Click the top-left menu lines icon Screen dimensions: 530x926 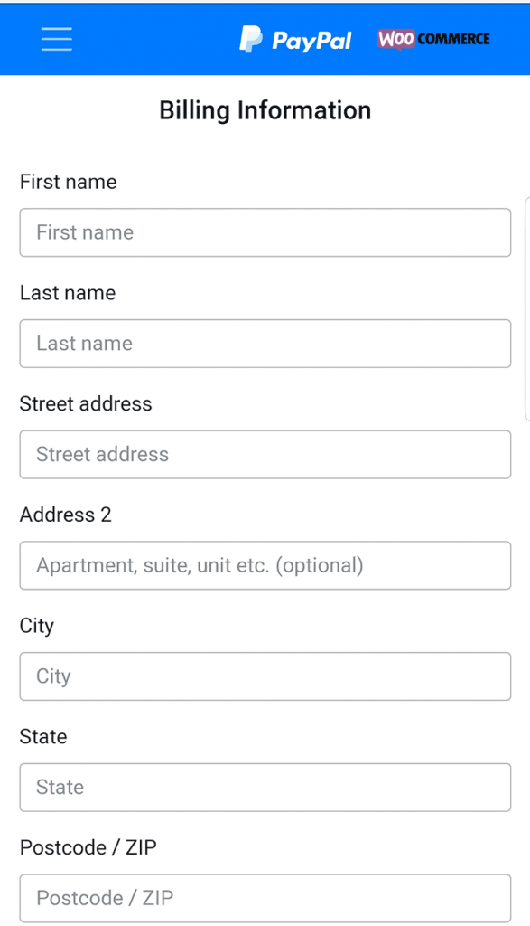55,39
